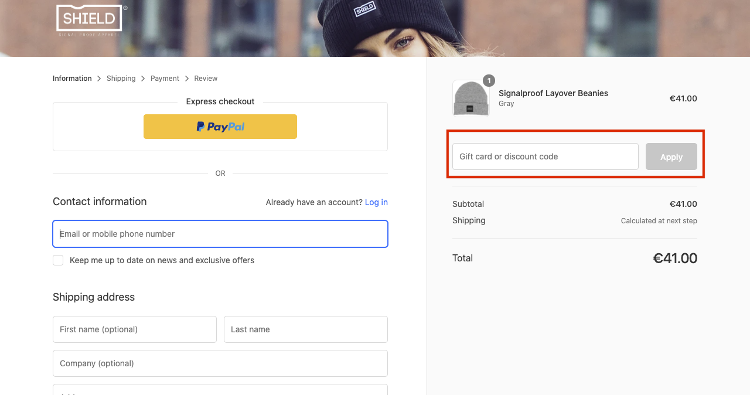750x395 pixels.
Task: Apply the discount code with Apply button
Action: pyautogui.click(x=671, y=156)
